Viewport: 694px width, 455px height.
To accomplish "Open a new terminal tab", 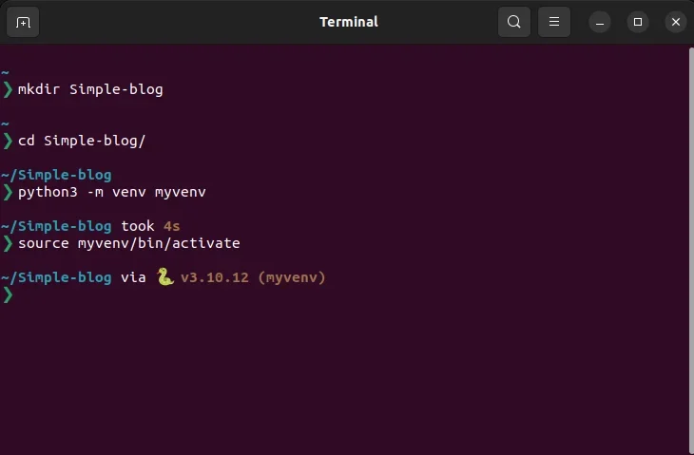I will [x=23, y=22].
